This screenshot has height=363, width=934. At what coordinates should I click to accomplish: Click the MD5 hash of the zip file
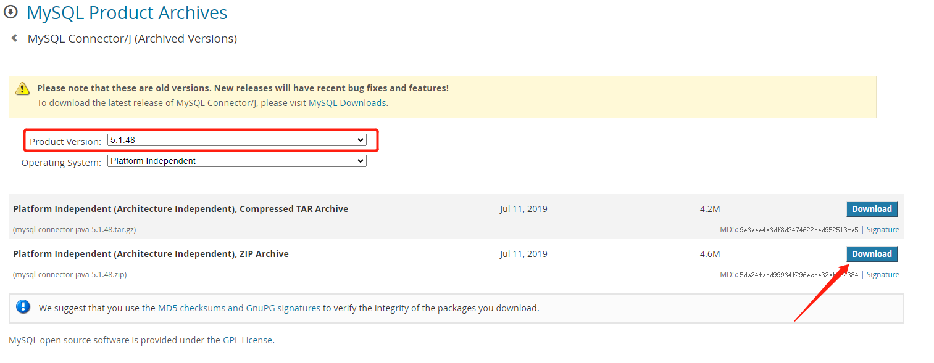pyautogui.click(x=798, y=275)
